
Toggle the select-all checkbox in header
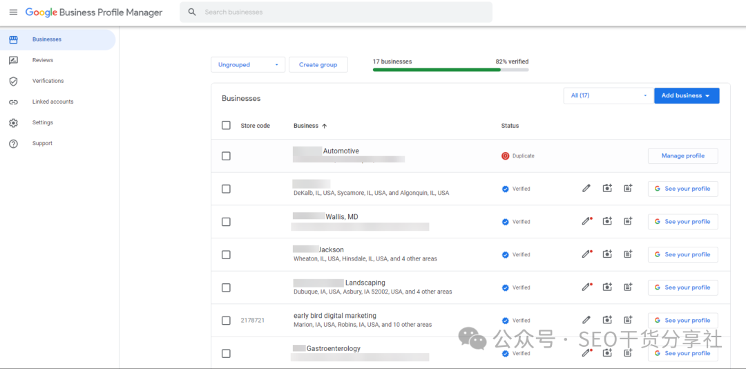click(226, 125)
